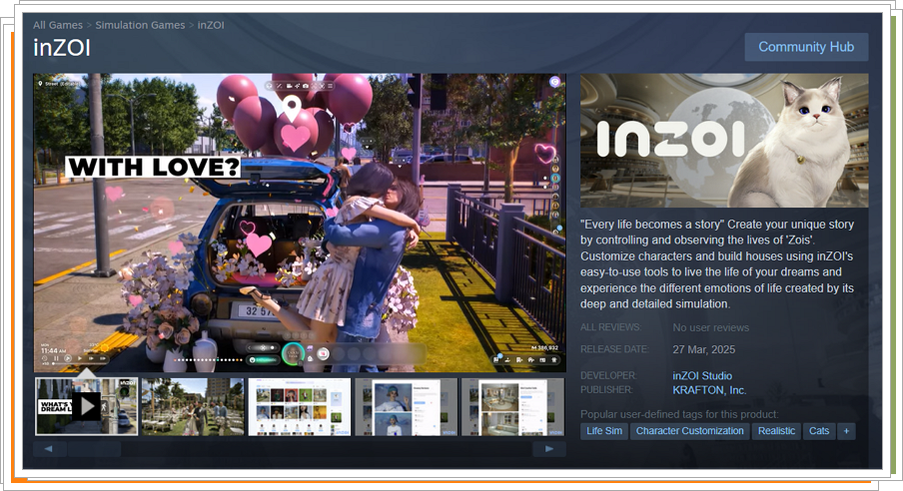Select the Life Sim tag
Screen dimensions: 903x491
604,430
